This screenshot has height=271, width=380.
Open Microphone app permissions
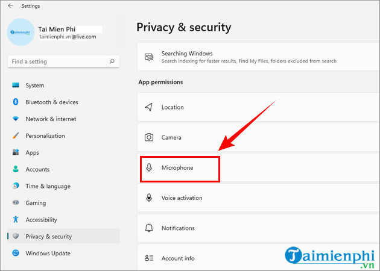point(258,167)
